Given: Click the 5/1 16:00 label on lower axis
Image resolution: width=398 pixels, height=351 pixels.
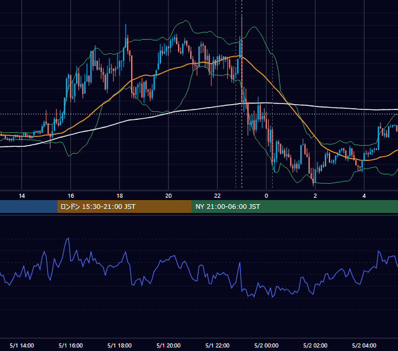Looking at the screenshot, I should point(71,345).
